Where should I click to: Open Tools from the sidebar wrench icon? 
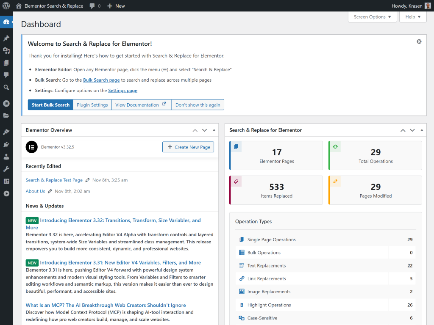[x=6, y=169]
